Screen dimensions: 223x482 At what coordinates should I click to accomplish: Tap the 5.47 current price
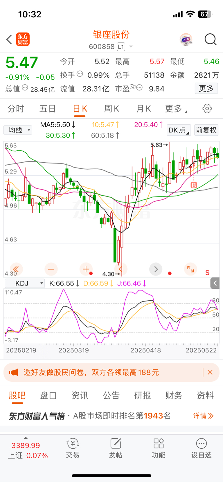22,62
